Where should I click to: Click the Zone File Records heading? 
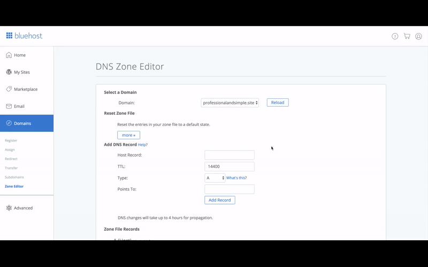[122, 229]
